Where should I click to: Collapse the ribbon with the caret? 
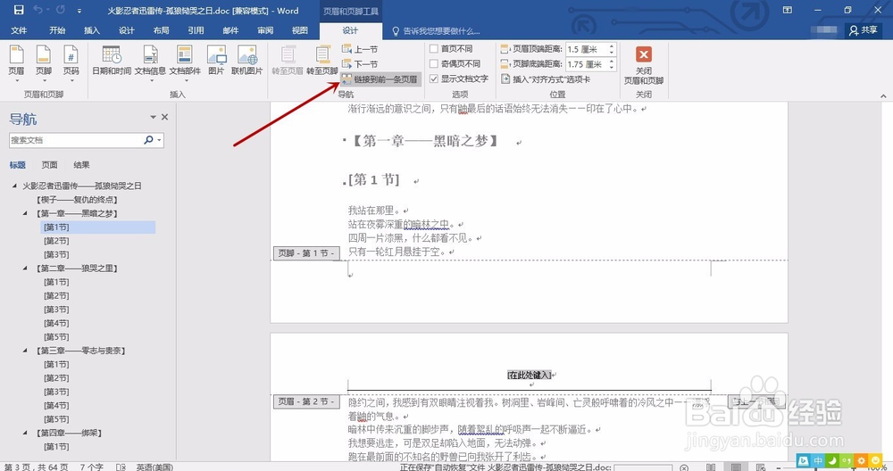click(x=883, y=95)
